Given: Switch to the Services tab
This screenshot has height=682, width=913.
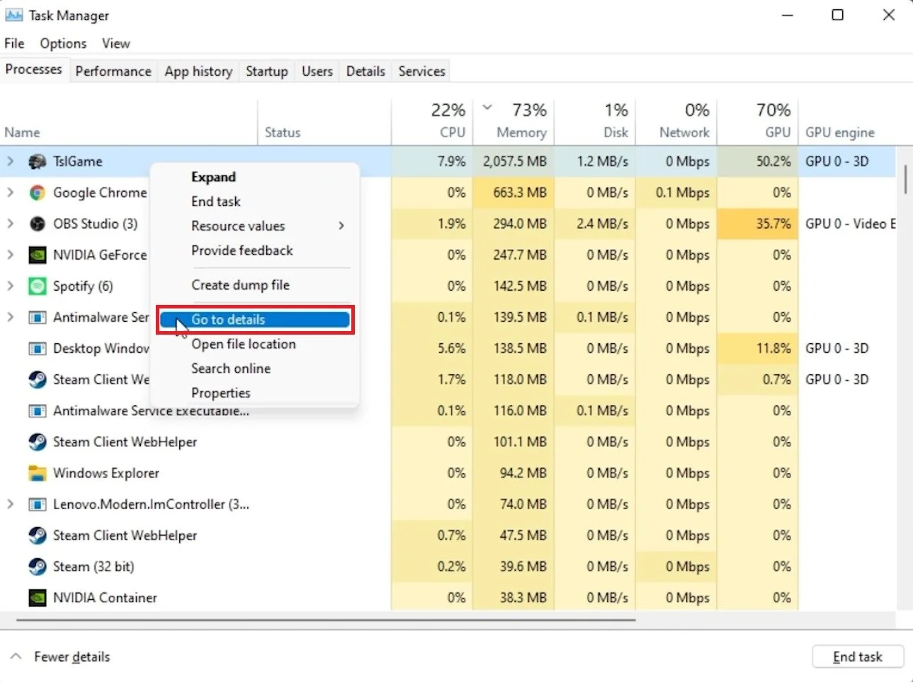Looking at the screenshot, I should [421, 71].
